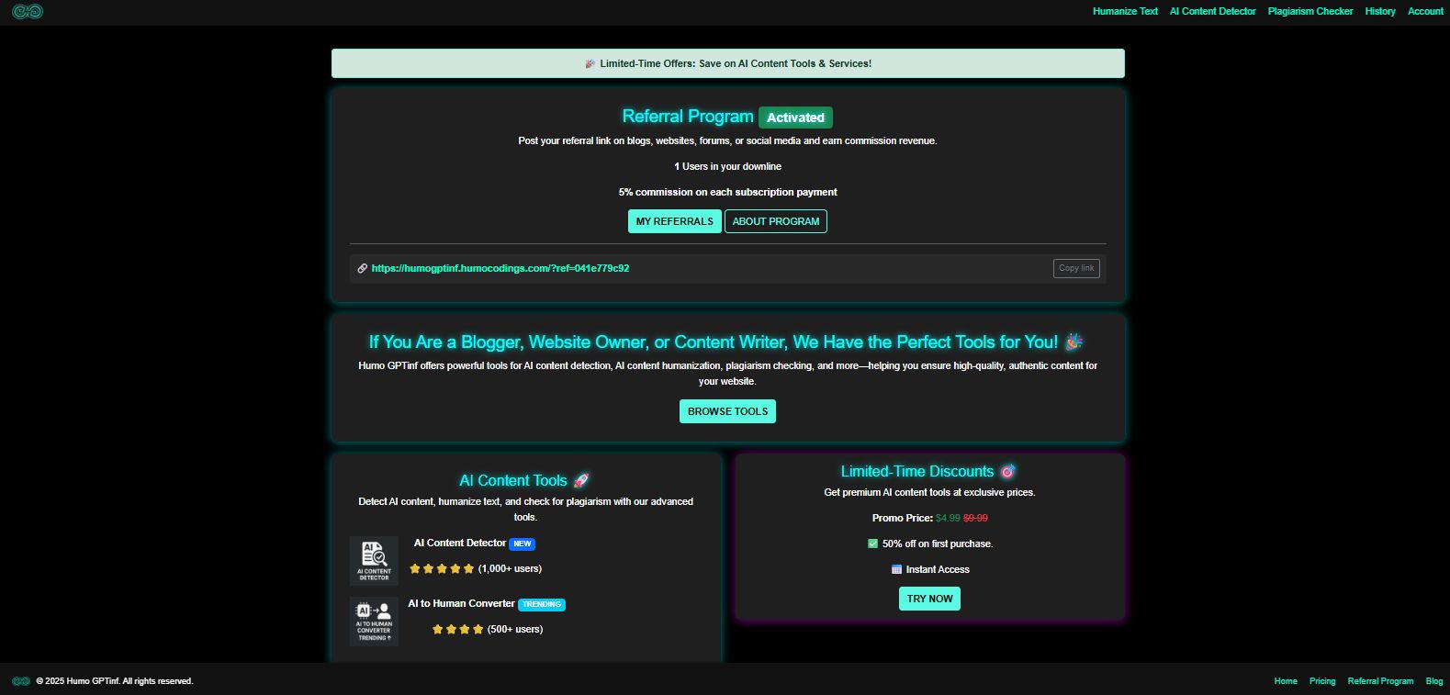Open the AI to Human Converter thumbnail
Screen dimensions: 1450x695
[x=374, y=622]
